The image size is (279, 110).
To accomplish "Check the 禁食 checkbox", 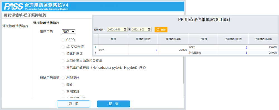I will click(x=63, y=85).
